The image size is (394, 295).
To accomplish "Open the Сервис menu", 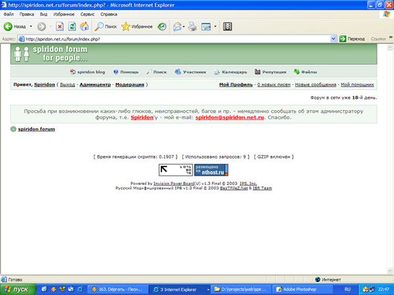I will click(x=87, y=14).
